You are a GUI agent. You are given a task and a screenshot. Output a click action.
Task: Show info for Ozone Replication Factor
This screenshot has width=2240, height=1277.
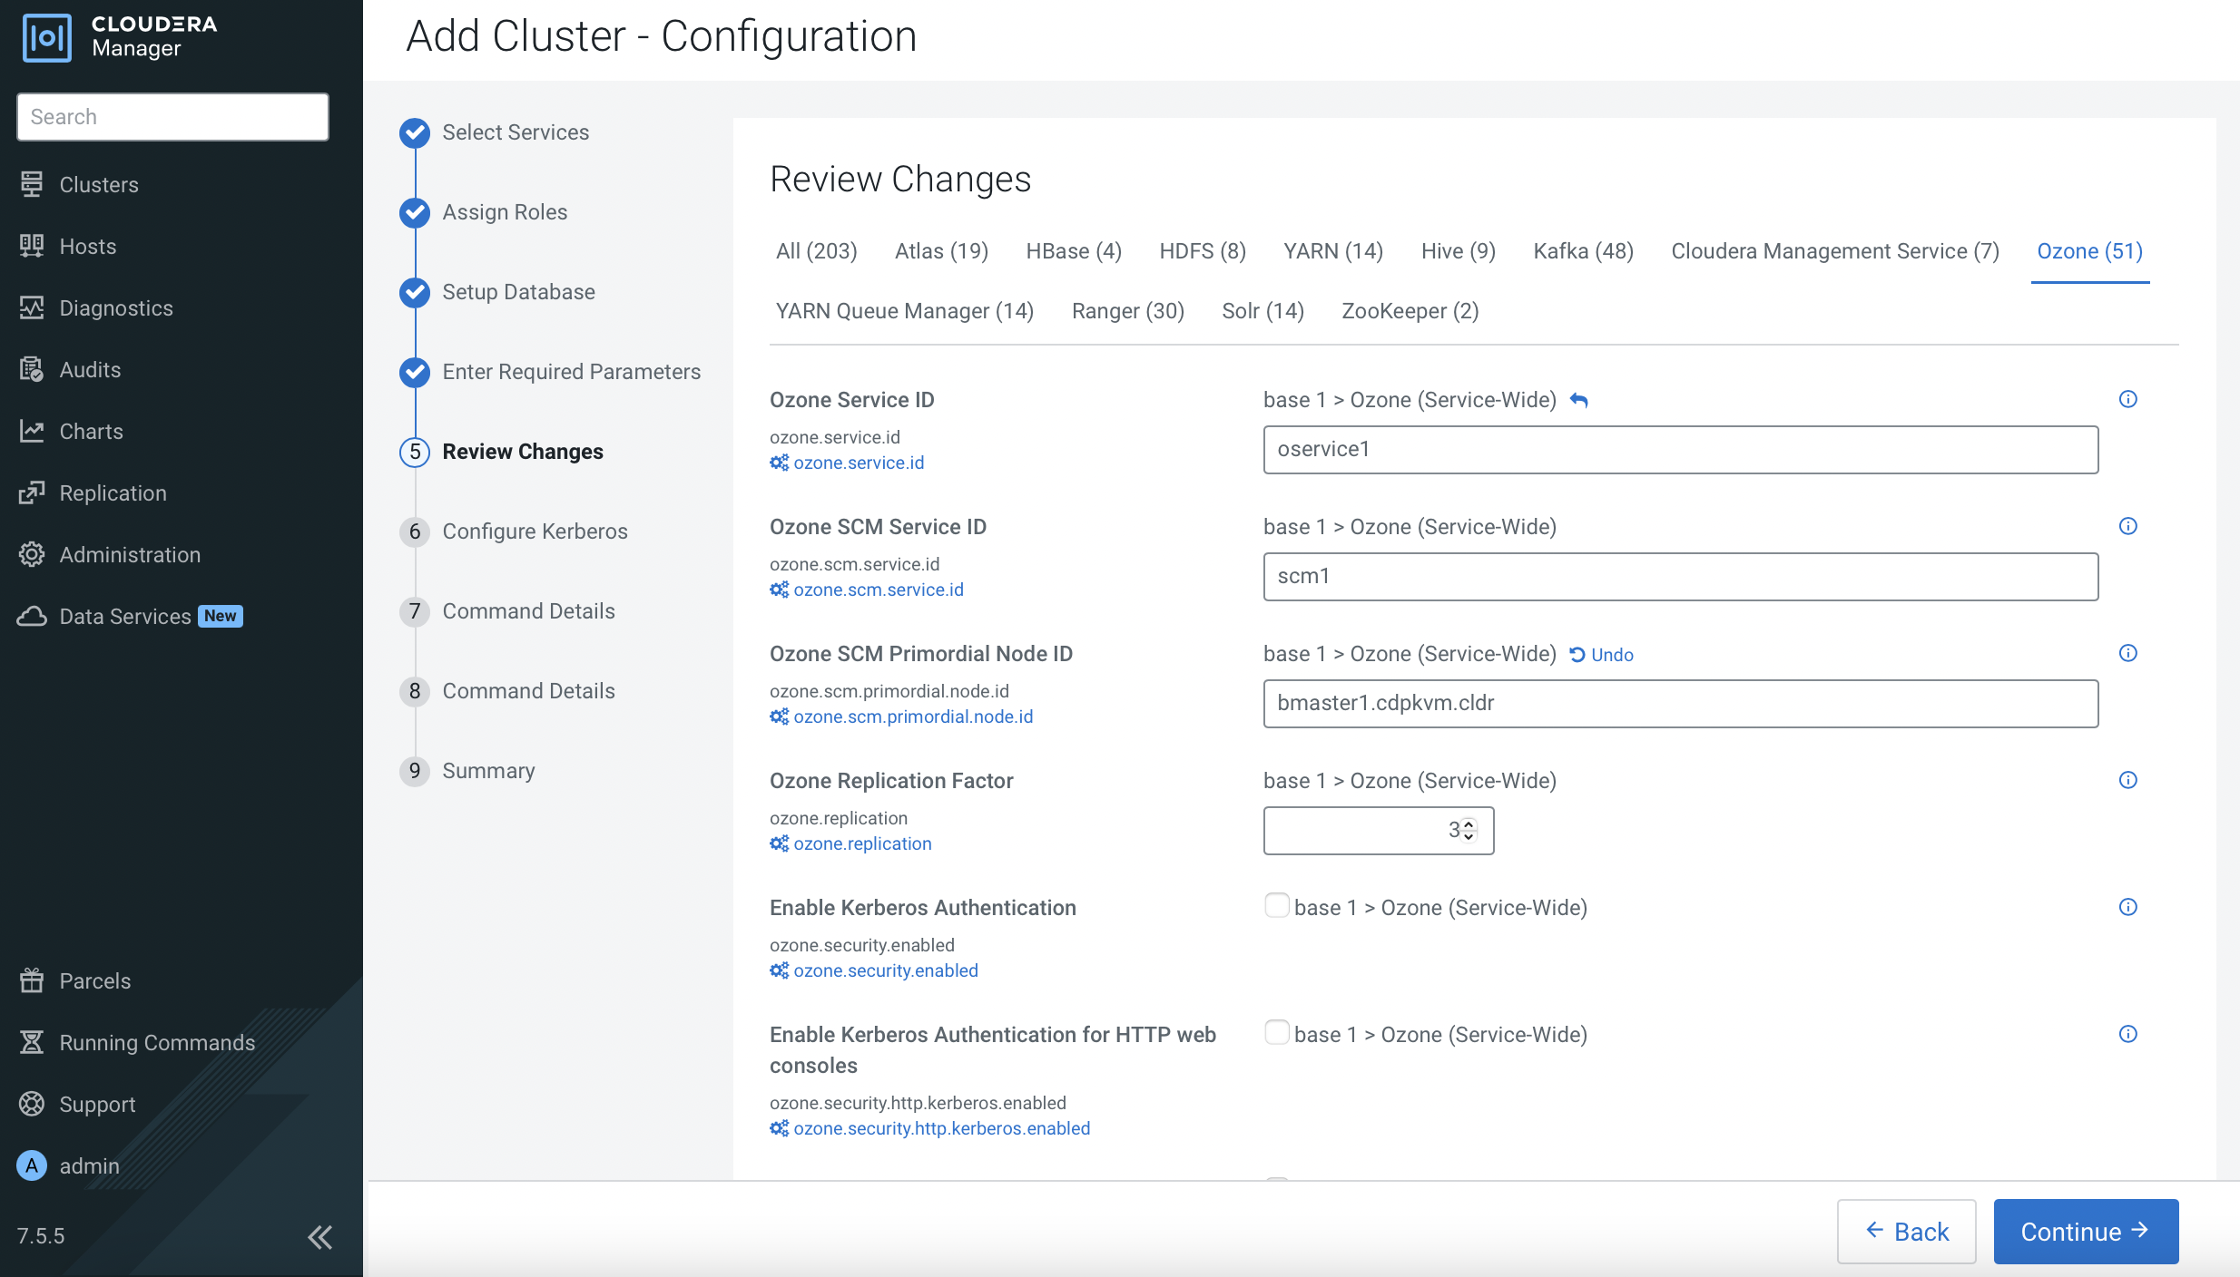pyautogui.click(x=2127, y=780)
